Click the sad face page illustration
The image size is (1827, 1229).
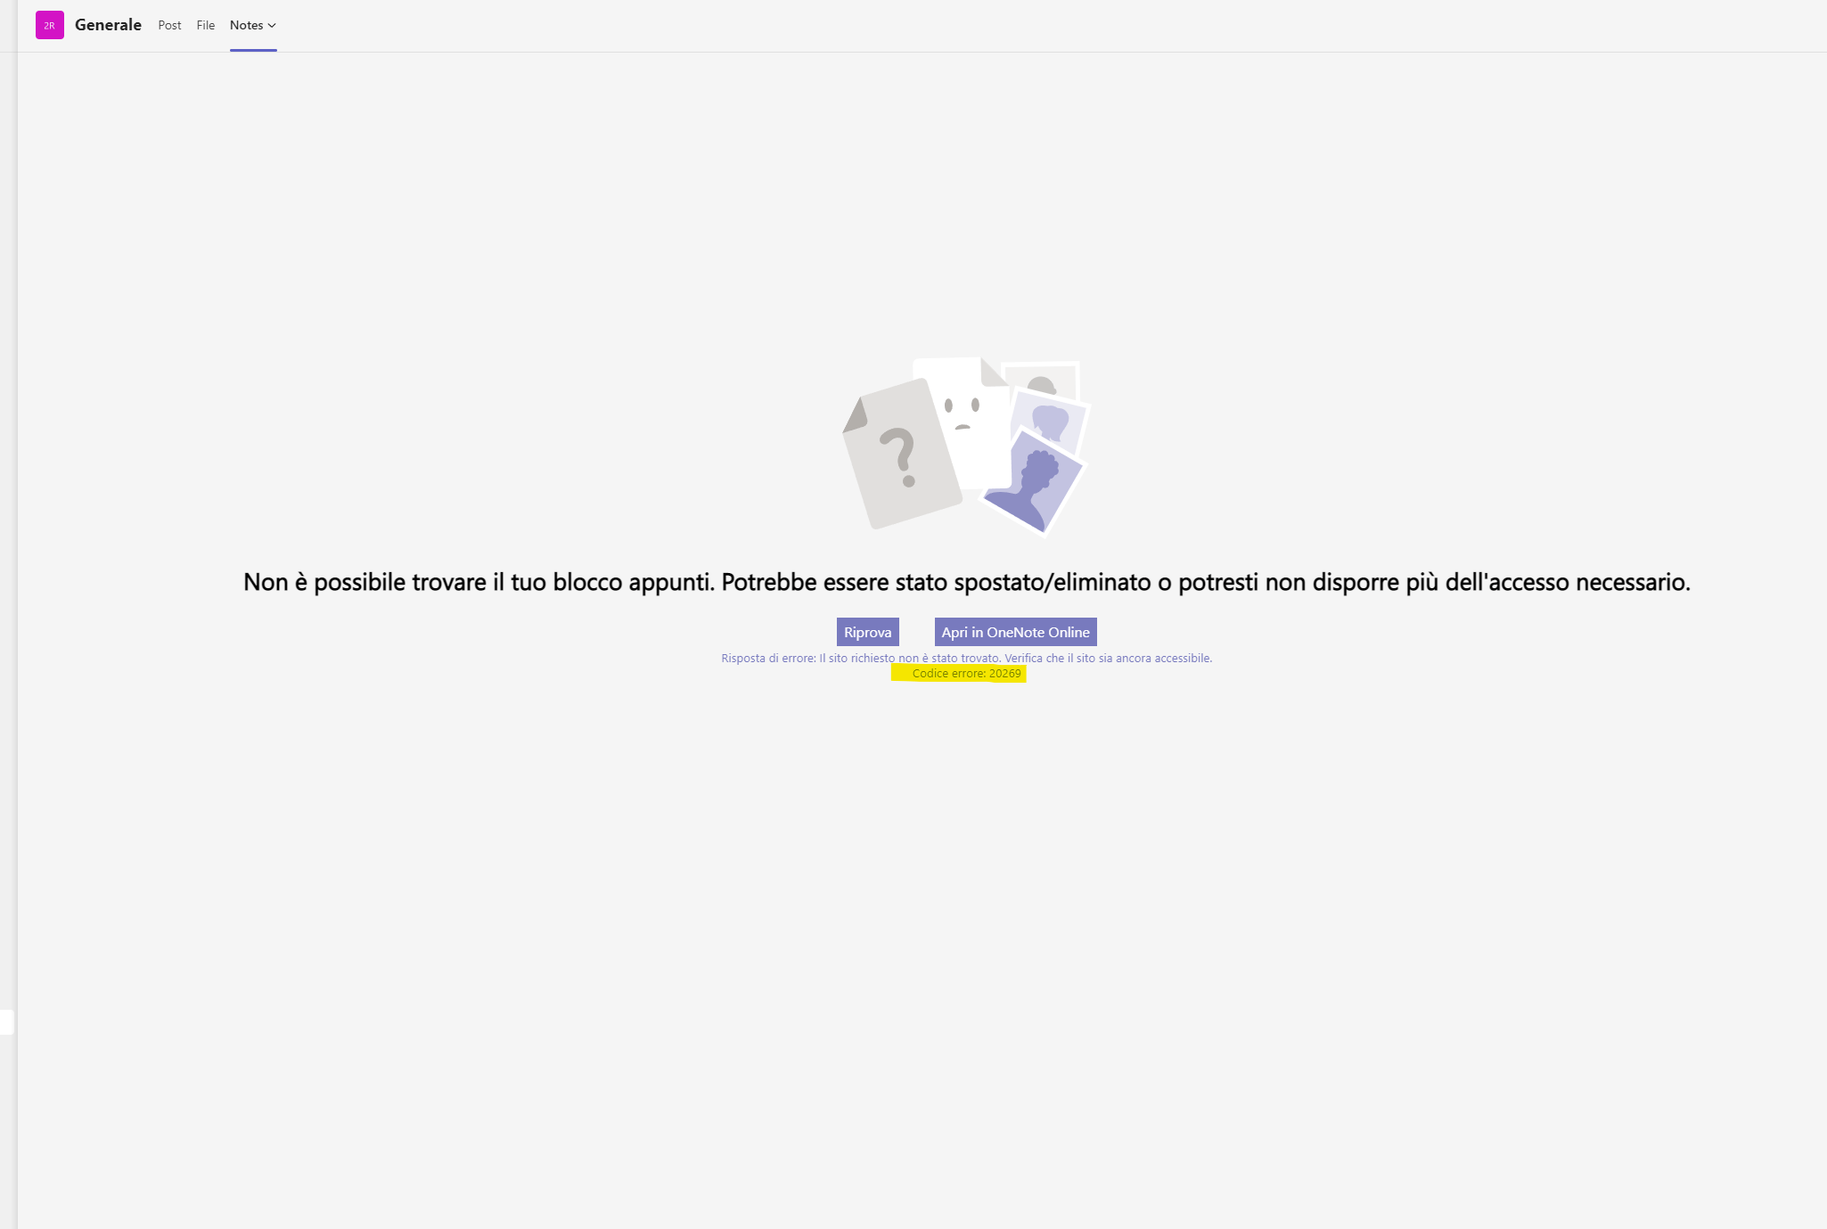pos(963,419)
